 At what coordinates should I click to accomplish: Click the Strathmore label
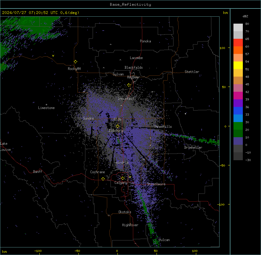coord(156,184)
